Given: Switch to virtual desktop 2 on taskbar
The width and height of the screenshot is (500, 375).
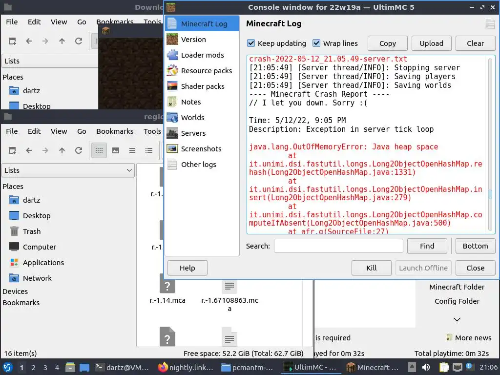Looking at the screenshot, I should click(34, 367).
